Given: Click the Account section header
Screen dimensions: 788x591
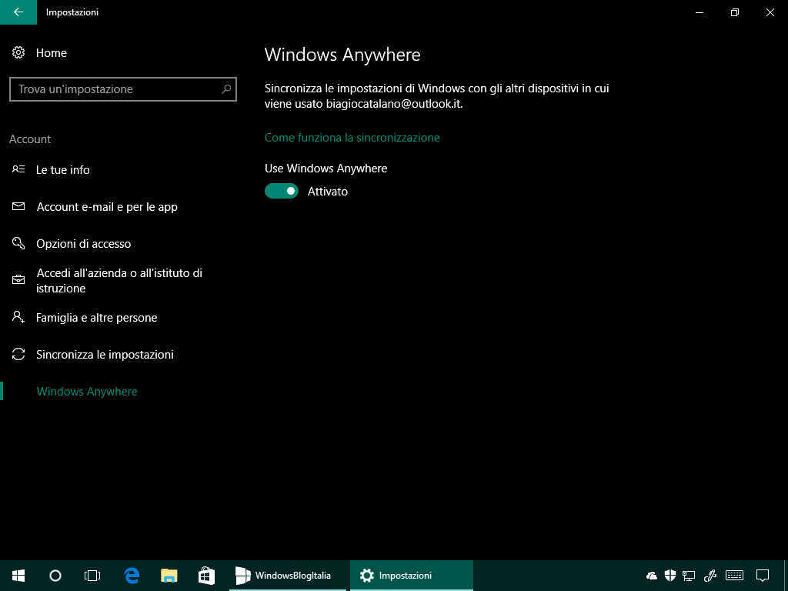Looking at the screenshot, I should coord(30,139).
